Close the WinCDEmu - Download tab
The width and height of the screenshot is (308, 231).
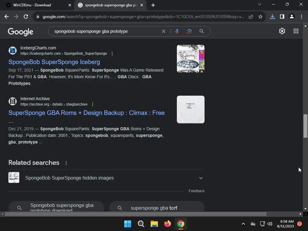click(x=70, y=5)
